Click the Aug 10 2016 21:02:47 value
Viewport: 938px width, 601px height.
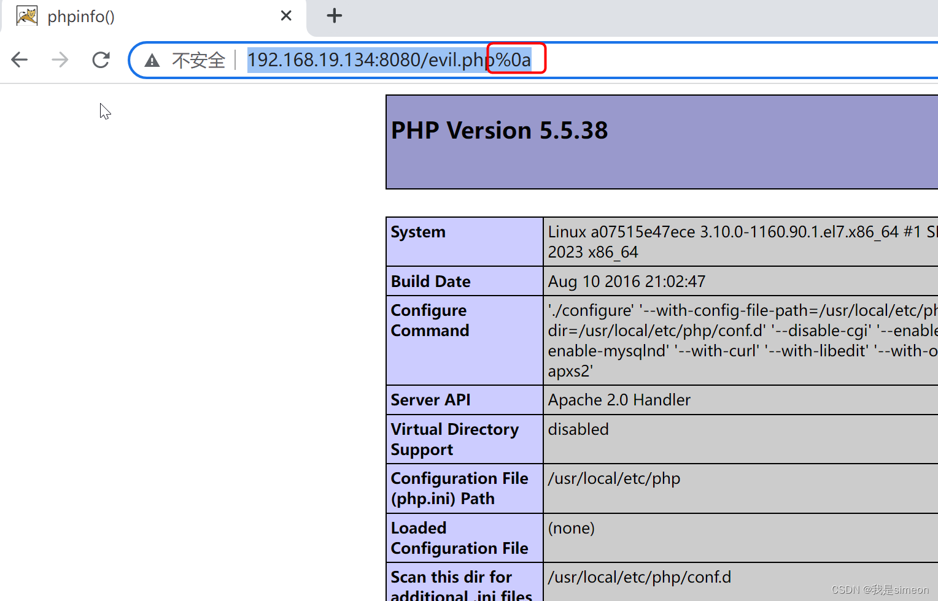click(x=627, y=281)
